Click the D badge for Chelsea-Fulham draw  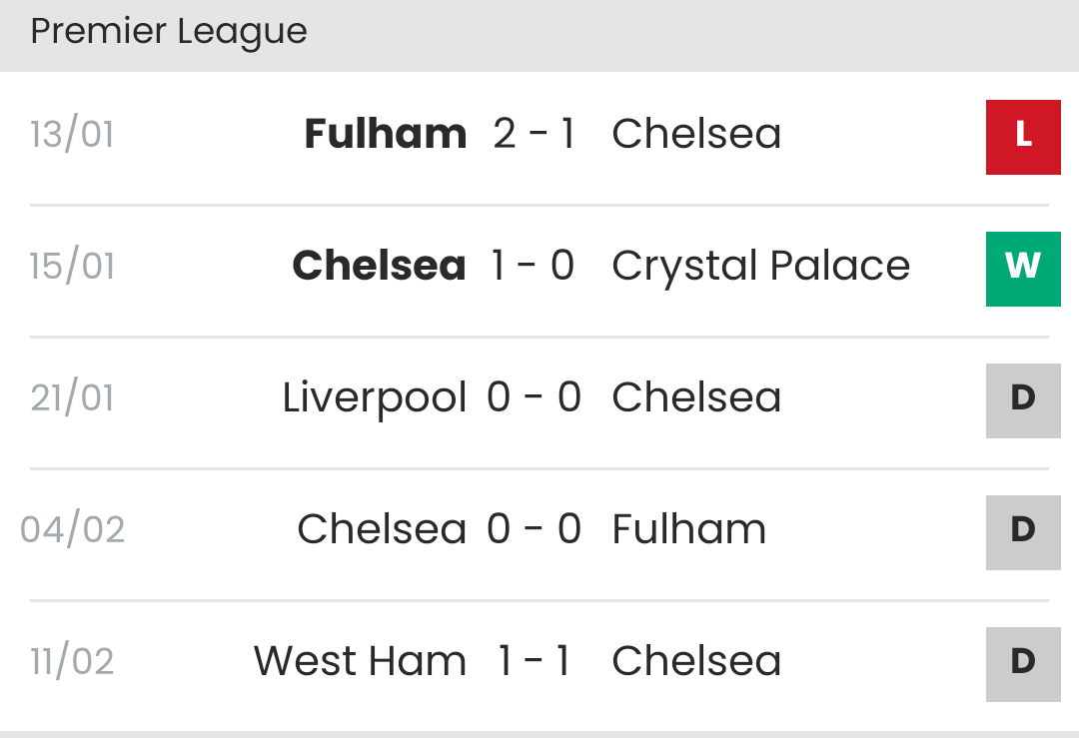(x=1022, y=532)
